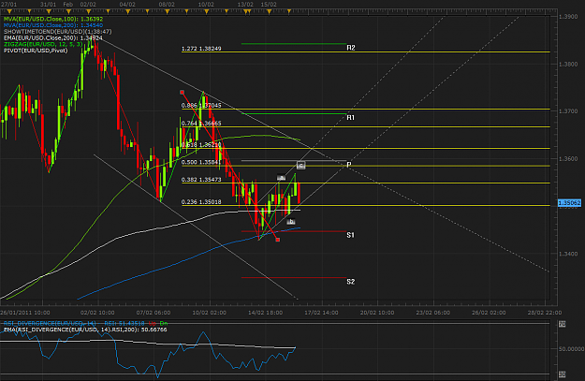Viewport: 585px width, 381px height.
Task: Click the 04/02 date on top scale
Action: pyautogui.click(x=127, y=5)
